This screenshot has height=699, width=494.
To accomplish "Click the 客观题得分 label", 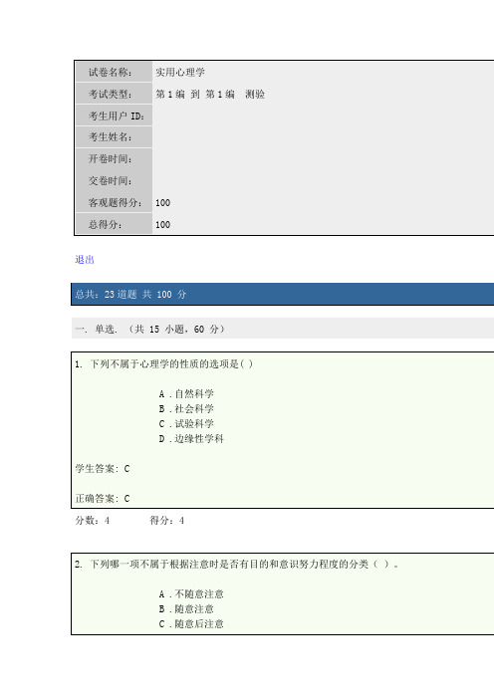I will click(x=115, y=202).
